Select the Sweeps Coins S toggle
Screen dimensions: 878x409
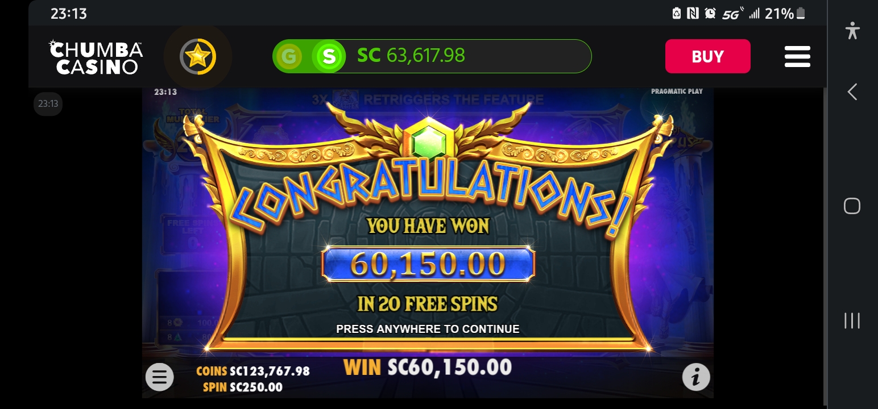pos(329,56)
